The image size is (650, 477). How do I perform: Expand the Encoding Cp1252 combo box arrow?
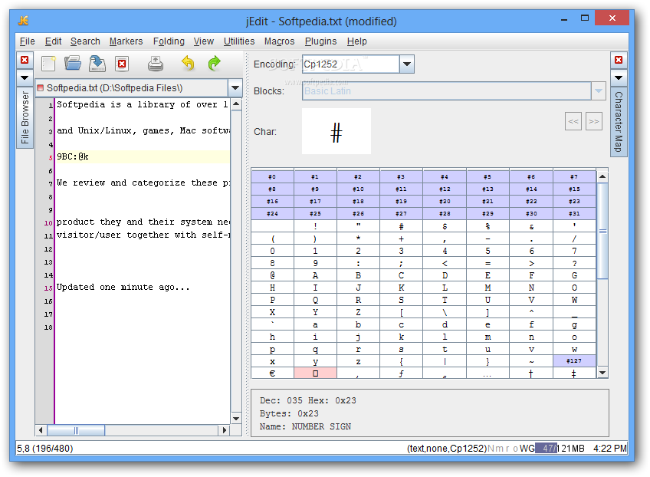tap(407, 64)
